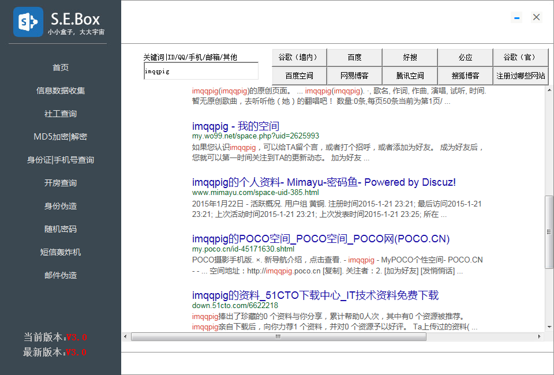Close the S.E.Box window
The width and height of the screenshot is (554, 375).
536,17
